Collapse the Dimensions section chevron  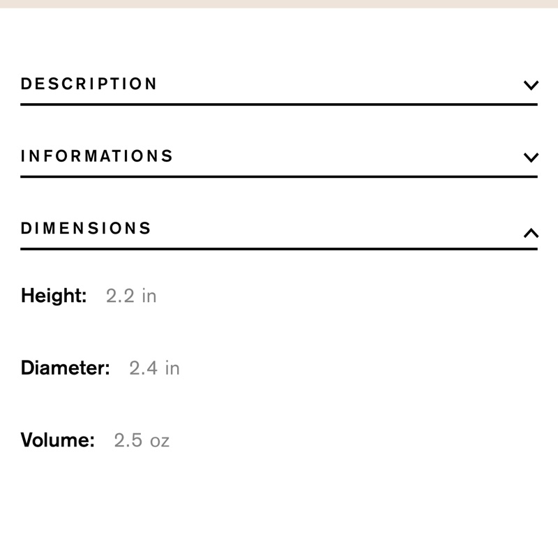[531, 232]
